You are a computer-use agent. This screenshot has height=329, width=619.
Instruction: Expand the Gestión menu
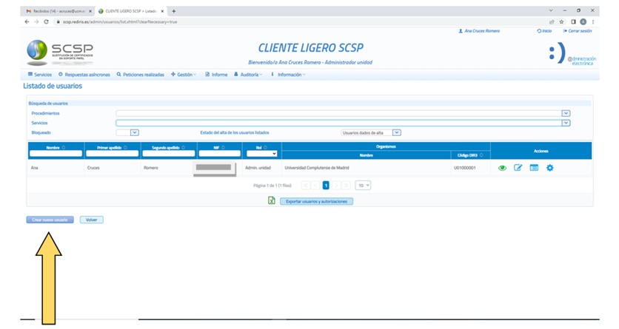coord(184,75)
